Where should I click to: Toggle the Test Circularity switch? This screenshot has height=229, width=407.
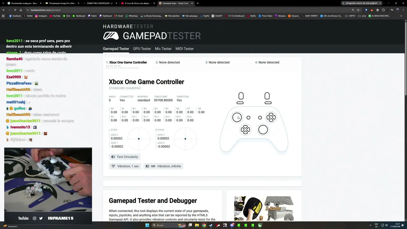point(124,157)
